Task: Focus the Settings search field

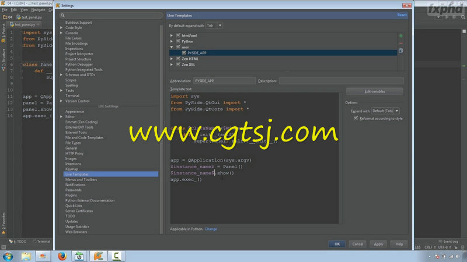Action: coord(111,16)
